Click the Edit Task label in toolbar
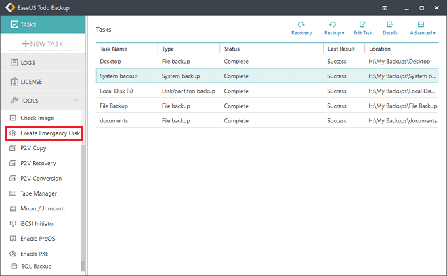 pos(362,33)
